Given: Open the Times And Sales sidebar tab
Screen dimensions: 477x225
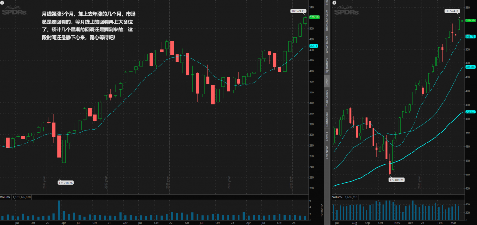Looking at the screenshot, I should [327, 22].
